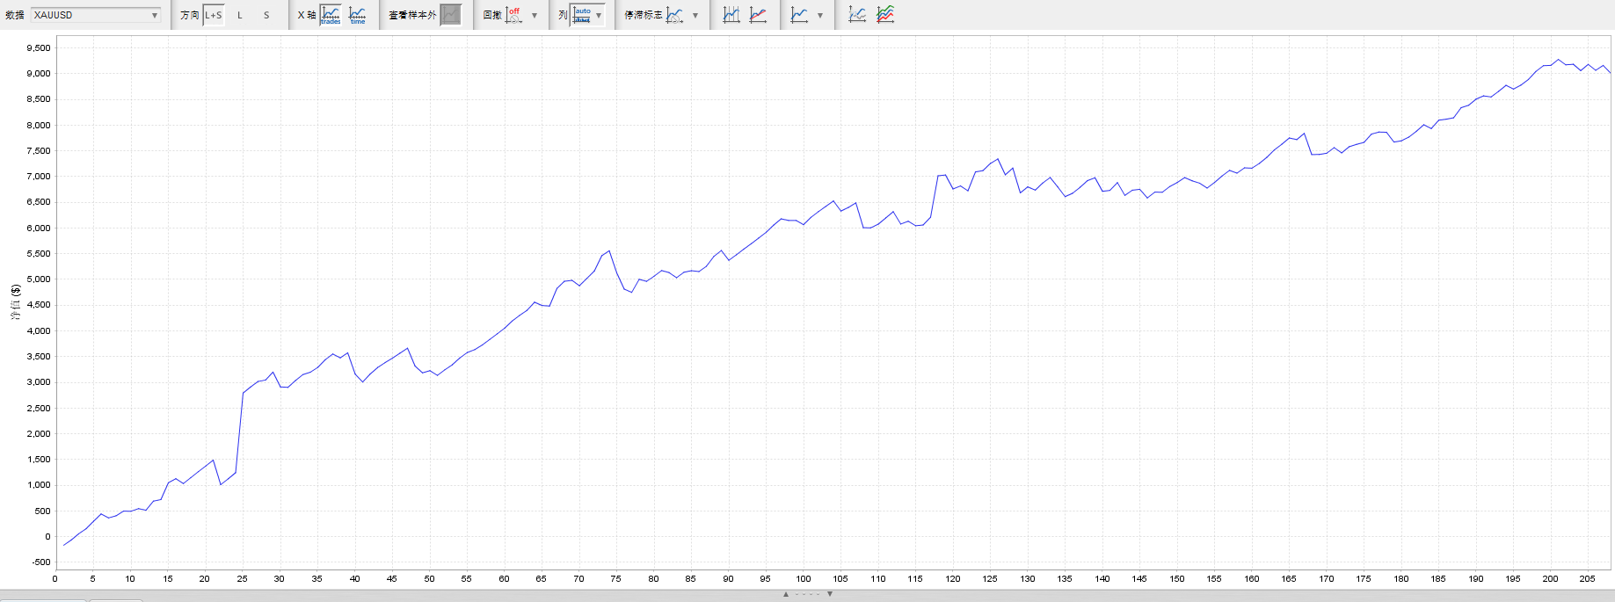
Task: Toggle the out-of-sample view icon
Action: (x=450, y=15)
